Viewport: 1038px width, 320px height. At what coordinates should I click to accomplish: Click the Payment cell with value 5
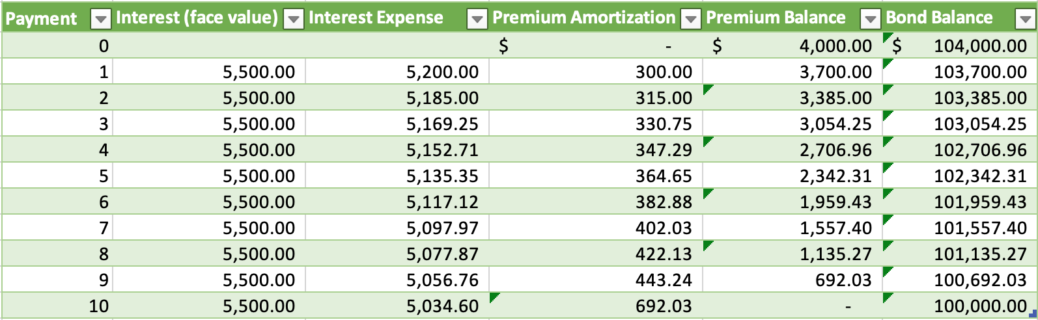tap(104, 176)
